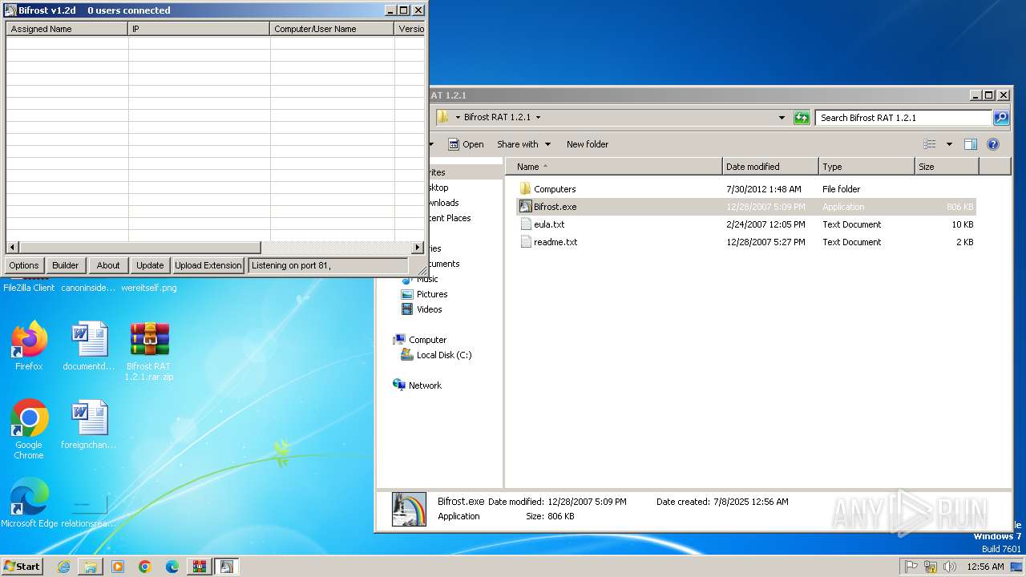
Task: Click the About button in Bifrost
Action: (x=108, y=265)
